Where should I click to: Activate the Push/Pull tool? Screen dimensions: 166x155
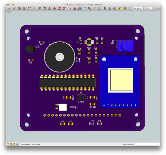(49, 8)
